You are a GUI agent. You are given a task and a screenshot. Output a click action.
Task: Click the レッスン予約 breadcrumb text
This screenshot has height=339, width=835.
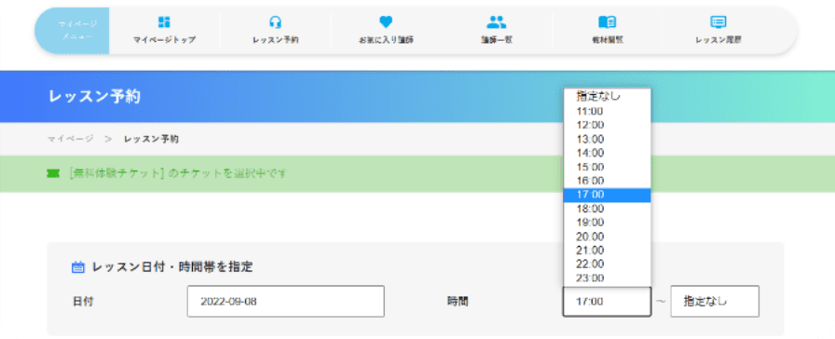(151, 139)
